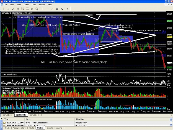Click the 'result pattern: control, tectonic' label
The image size is (173, 130).
pyautogui.click(x=78, y=34)
